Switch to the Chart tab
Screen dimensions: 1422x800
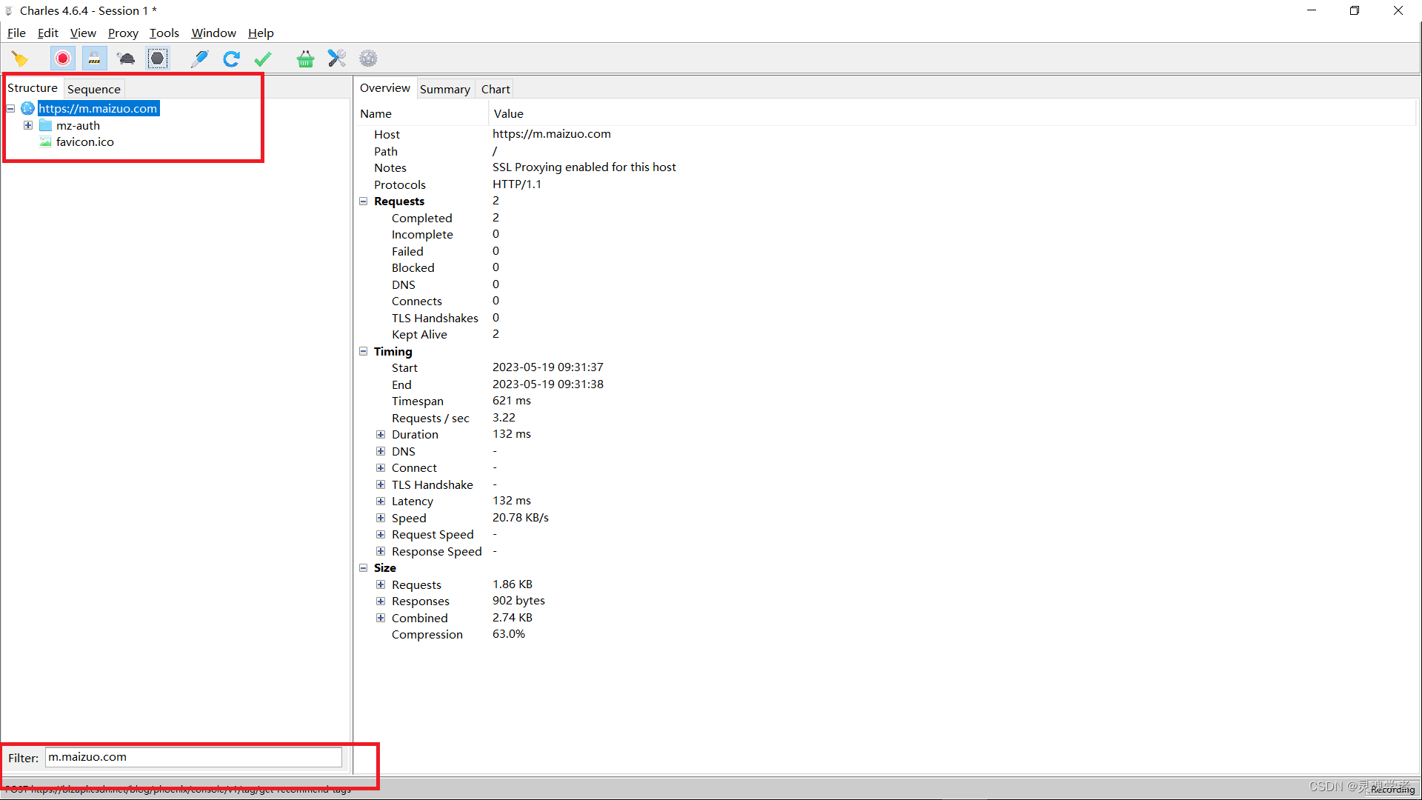point(495,89)
